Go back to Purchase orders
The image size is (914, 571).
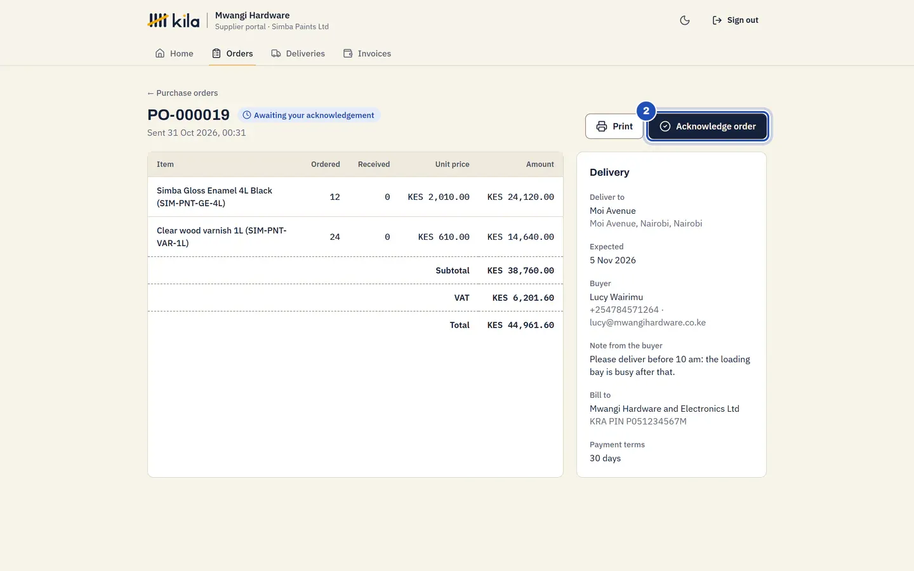point(183,93)
